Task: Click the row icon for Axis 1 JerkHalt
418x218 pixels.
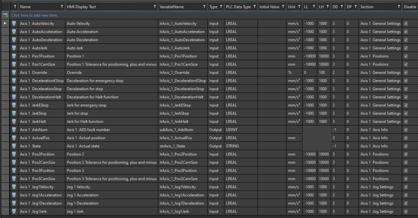Action: point(14,122)
